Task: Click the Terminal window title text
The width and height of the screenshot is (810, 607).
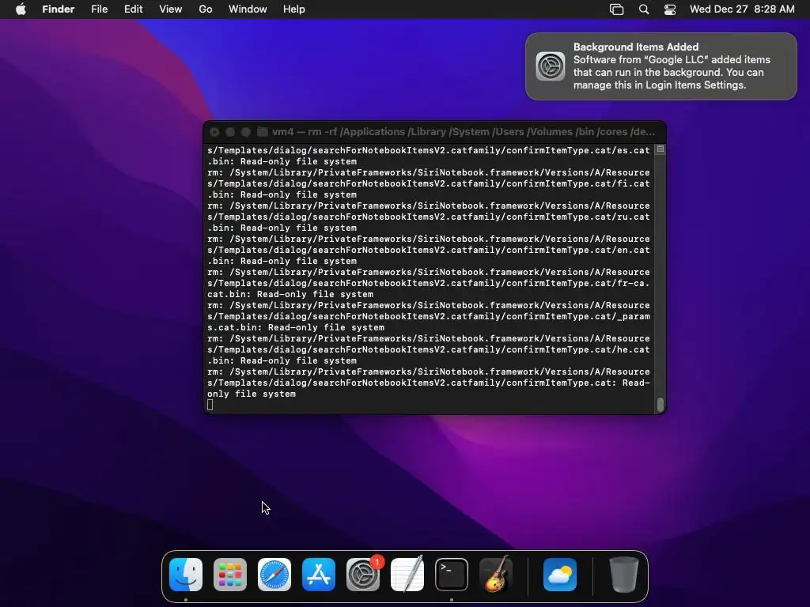Action: [x=464, y=132]
